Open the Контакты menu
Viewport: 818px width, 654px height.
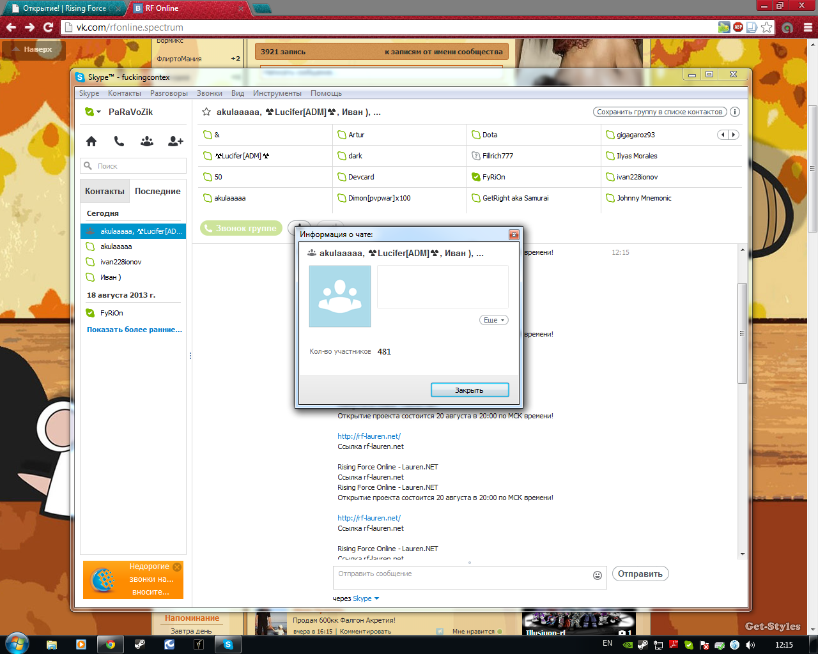[125, 93]
